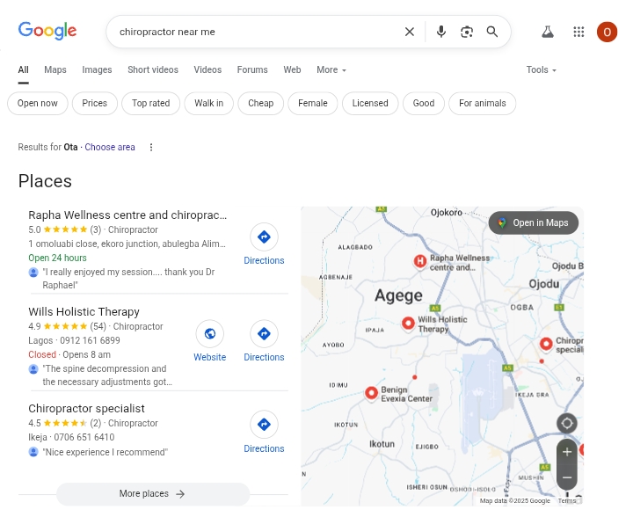The height and width of the screenshot is (517, 633).
Task: Open Wills Holistic Therapy listing title
Action: pyautogui.click(x=84, y=312)
